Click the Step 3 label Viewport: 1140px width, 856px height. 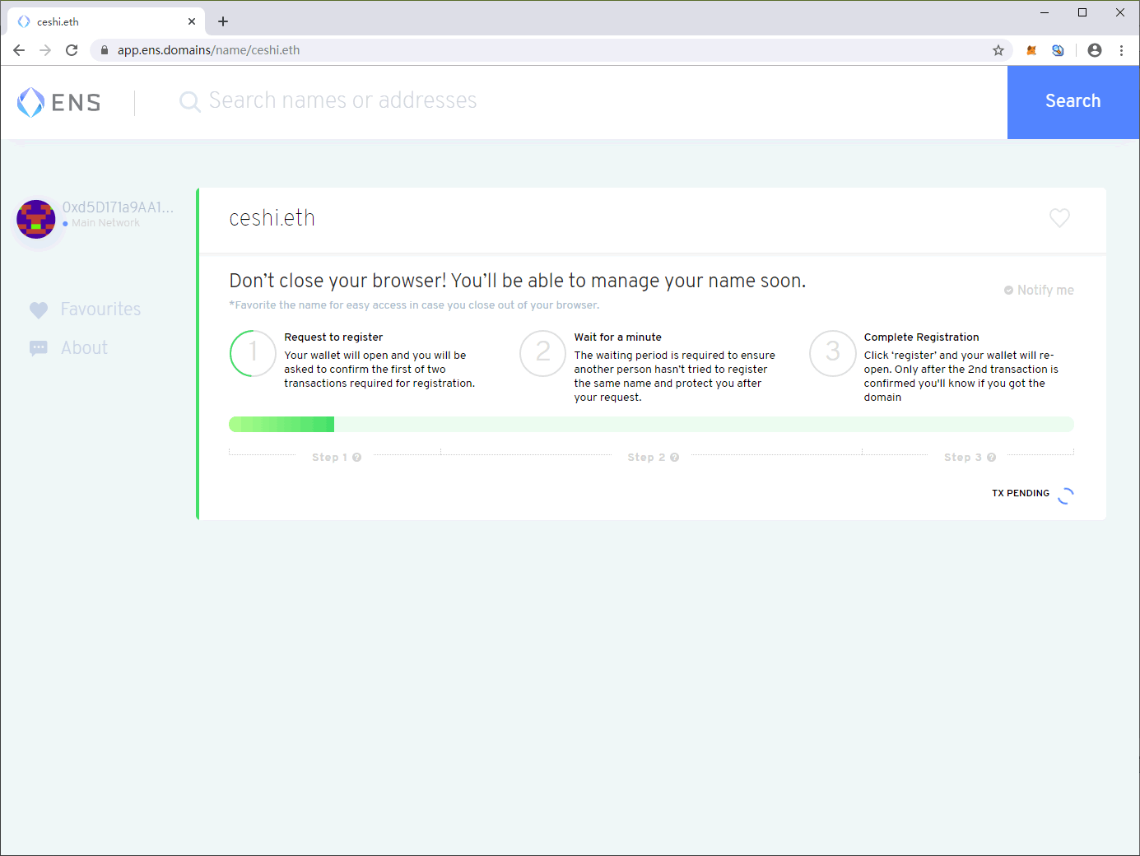point(963,458)
